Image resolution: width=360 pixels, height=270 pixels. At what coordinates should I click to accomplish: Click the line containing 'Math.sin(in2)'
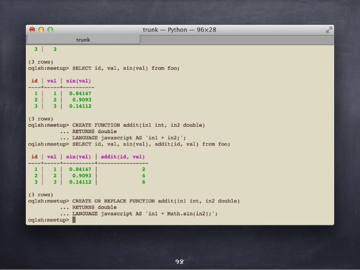pos(145,214)
